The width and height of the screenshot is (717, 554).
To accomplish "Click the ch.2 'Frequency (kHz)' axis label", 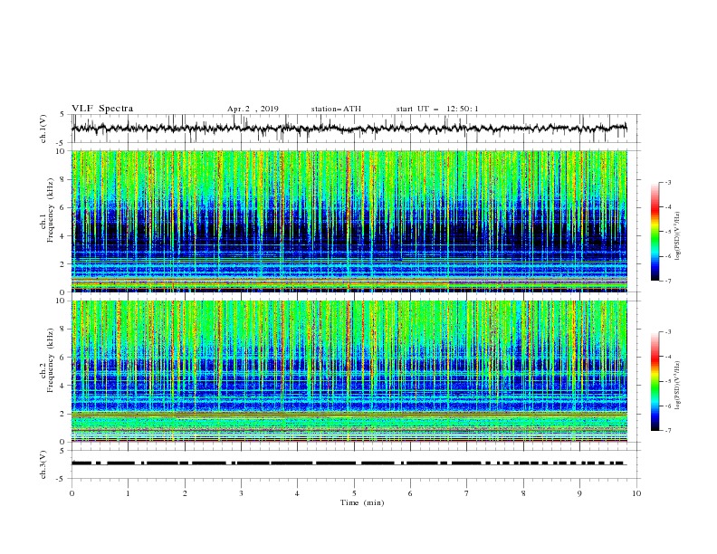I will 51,360.
